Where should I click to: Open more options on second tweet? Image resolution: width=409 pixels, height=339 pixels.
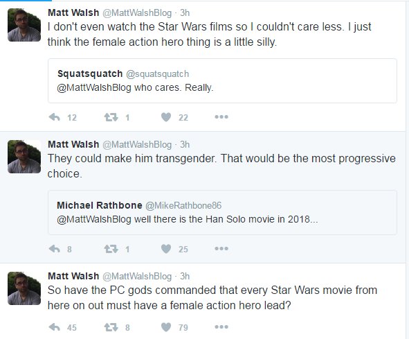click(221, 249)
